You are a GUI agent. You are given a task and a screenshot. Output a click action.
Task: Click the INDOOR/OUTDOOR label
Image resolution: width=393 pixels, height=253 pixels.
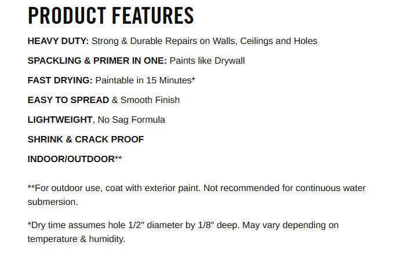pyautogui.click(x=71, y=159)
